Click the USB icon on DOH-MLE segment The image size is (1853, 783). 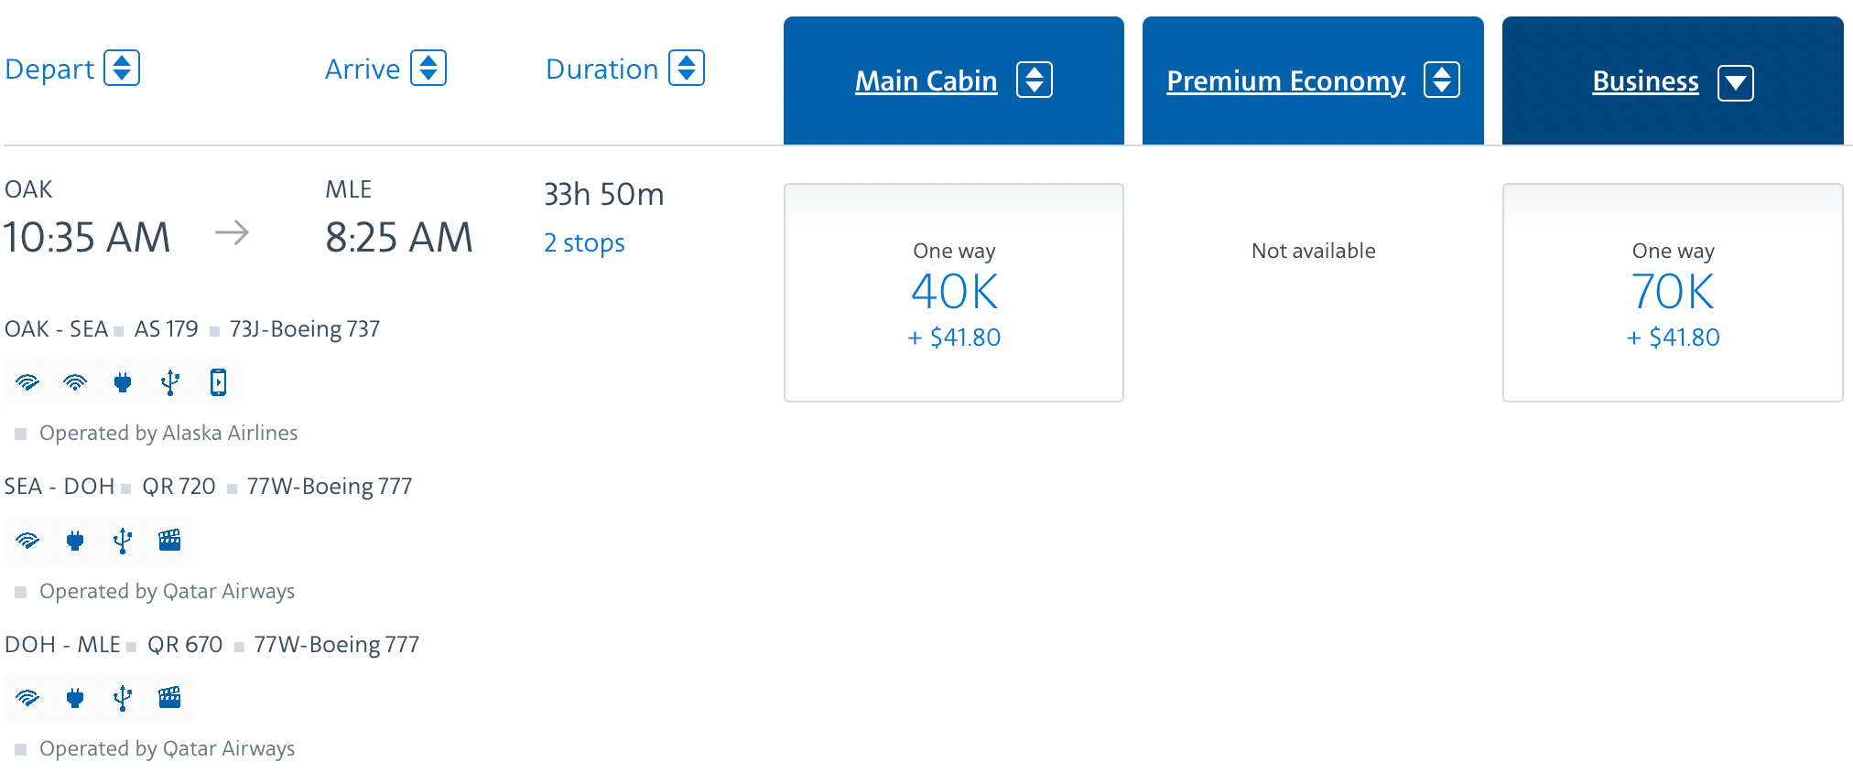123,698
